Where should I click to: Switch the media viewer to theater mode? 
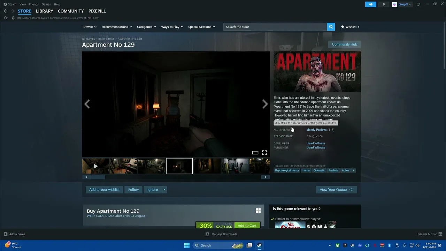tap(255, 153)
